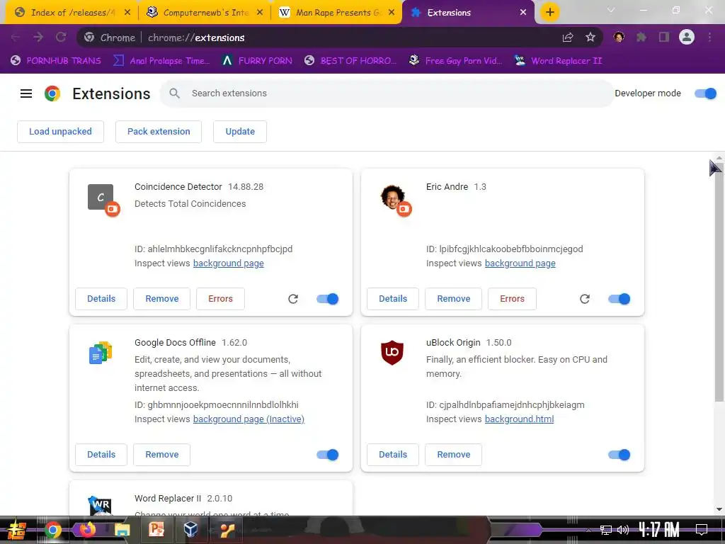Toggle Developer mode off

click(x=706, y=93)
